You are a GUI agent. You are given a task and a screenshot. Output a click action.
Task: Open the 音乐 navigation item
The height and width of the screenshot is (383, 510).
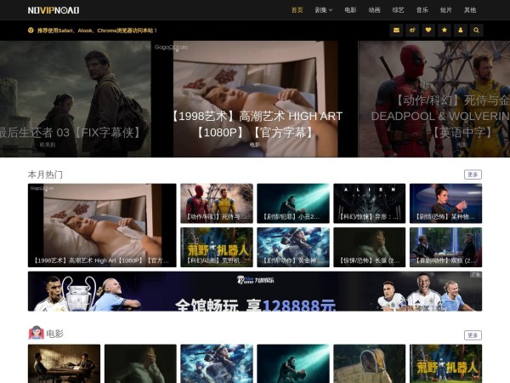coord(422,10)
